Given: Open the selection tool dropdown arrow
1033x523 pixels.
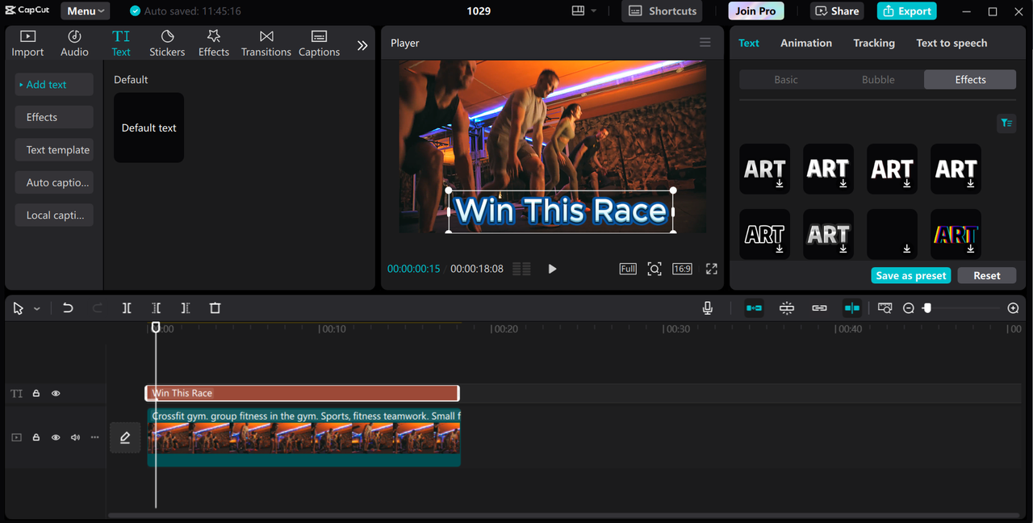Looking at the screenshot, I should [x=37, y=309].
